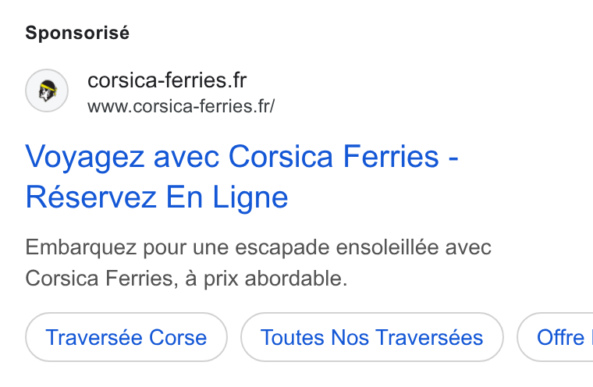Click the word "Voyagez" in the blue headline

85,158
